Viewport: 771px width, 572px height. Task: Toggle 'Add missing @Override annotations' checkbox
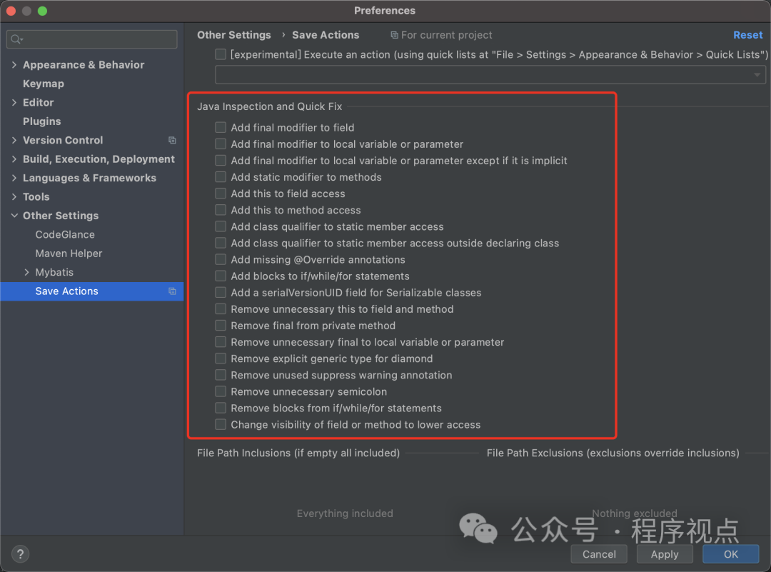221,260
